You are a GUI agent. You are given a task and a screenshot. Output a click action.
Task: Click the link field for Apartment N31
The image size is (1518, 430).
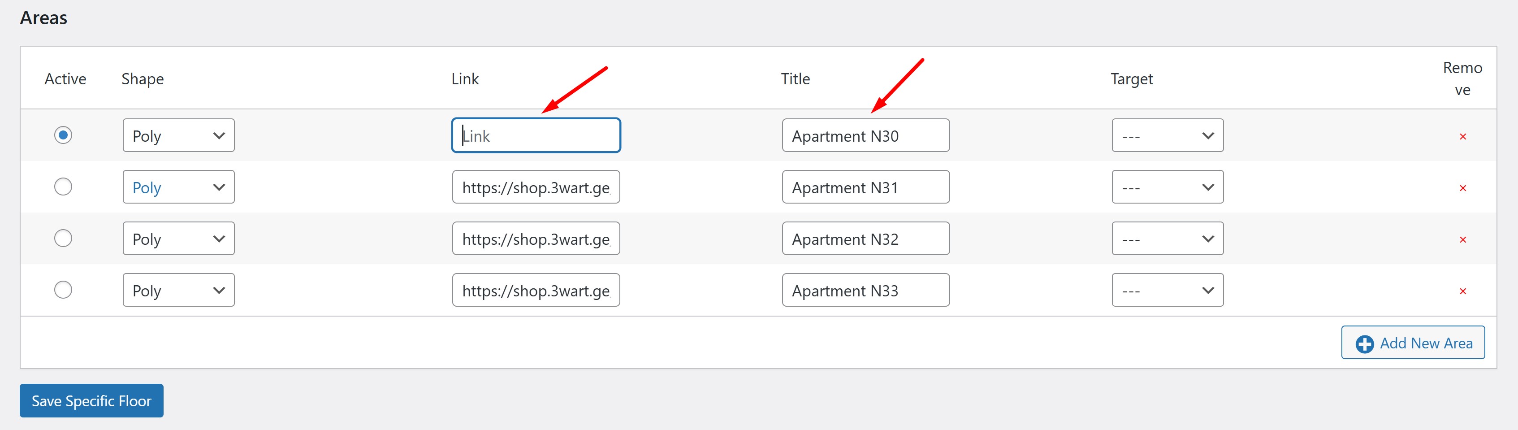point(535,187)
